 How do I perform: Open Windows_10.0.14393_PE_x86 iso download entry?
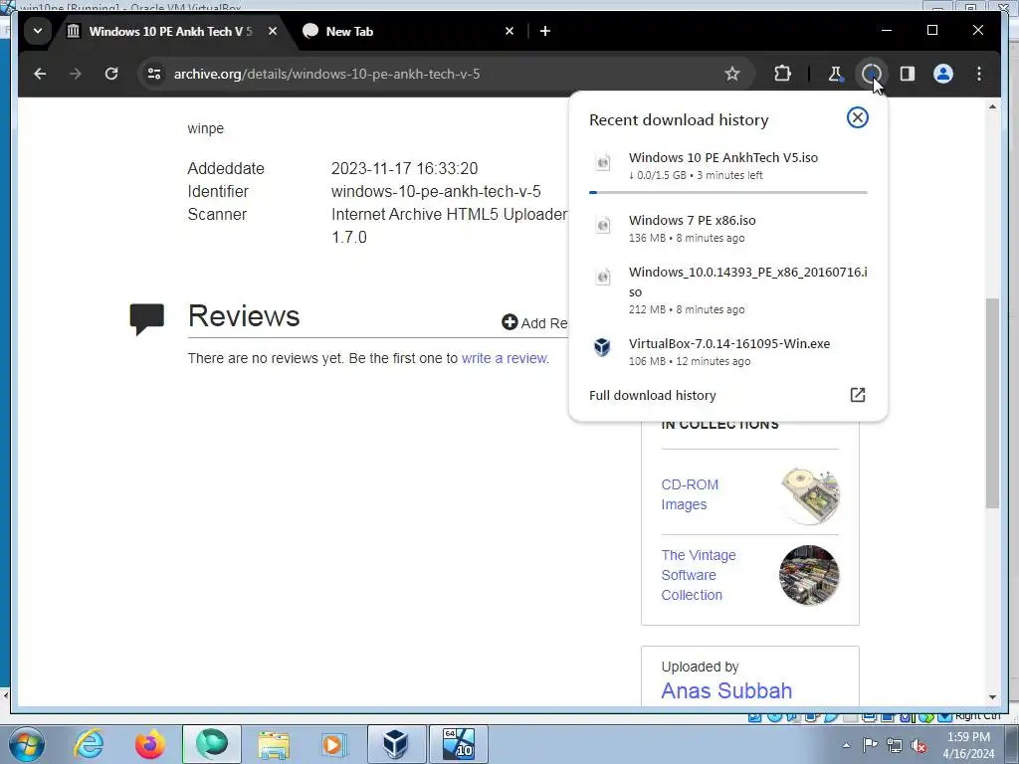pyautogui.click(x=727, y=289)
